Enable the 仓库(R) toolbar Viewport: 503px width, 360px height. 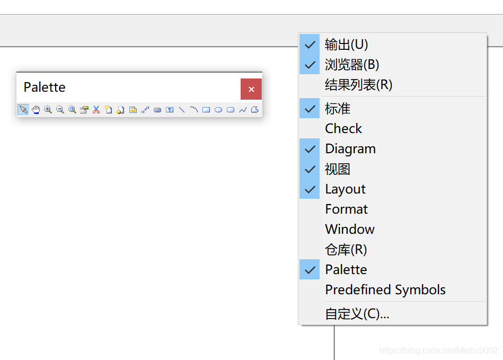[x=393, y=249]
